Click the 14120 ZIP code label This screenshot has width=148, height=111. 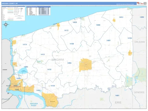pos(53,86)
